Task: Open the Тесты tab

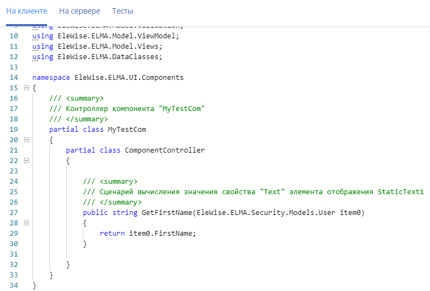Action: (123, 11)
